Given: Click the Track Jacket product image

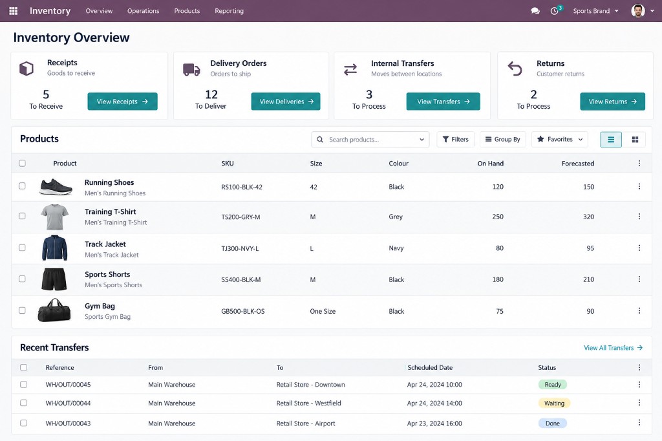Looking at the screenshot, I should pos(55,248).
